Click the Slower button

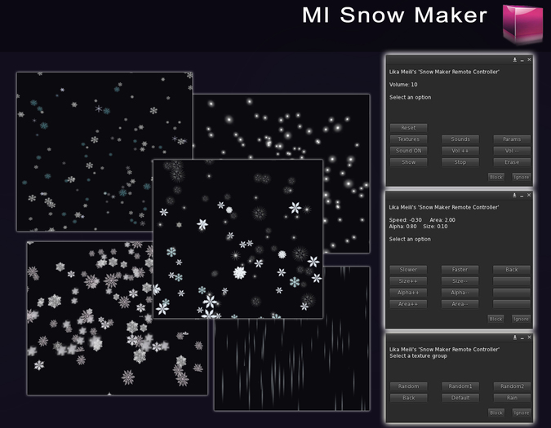coord(408,269)
